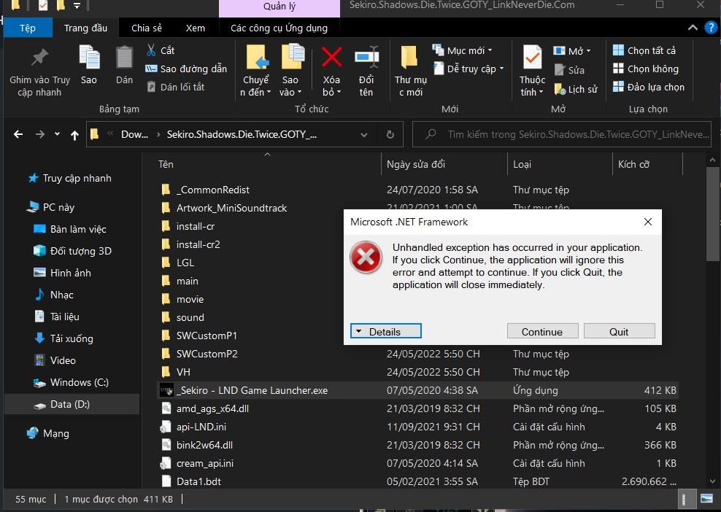Open Nhạc in navigation pane
Screen dimensions: 721x512
tap(54, 295)
